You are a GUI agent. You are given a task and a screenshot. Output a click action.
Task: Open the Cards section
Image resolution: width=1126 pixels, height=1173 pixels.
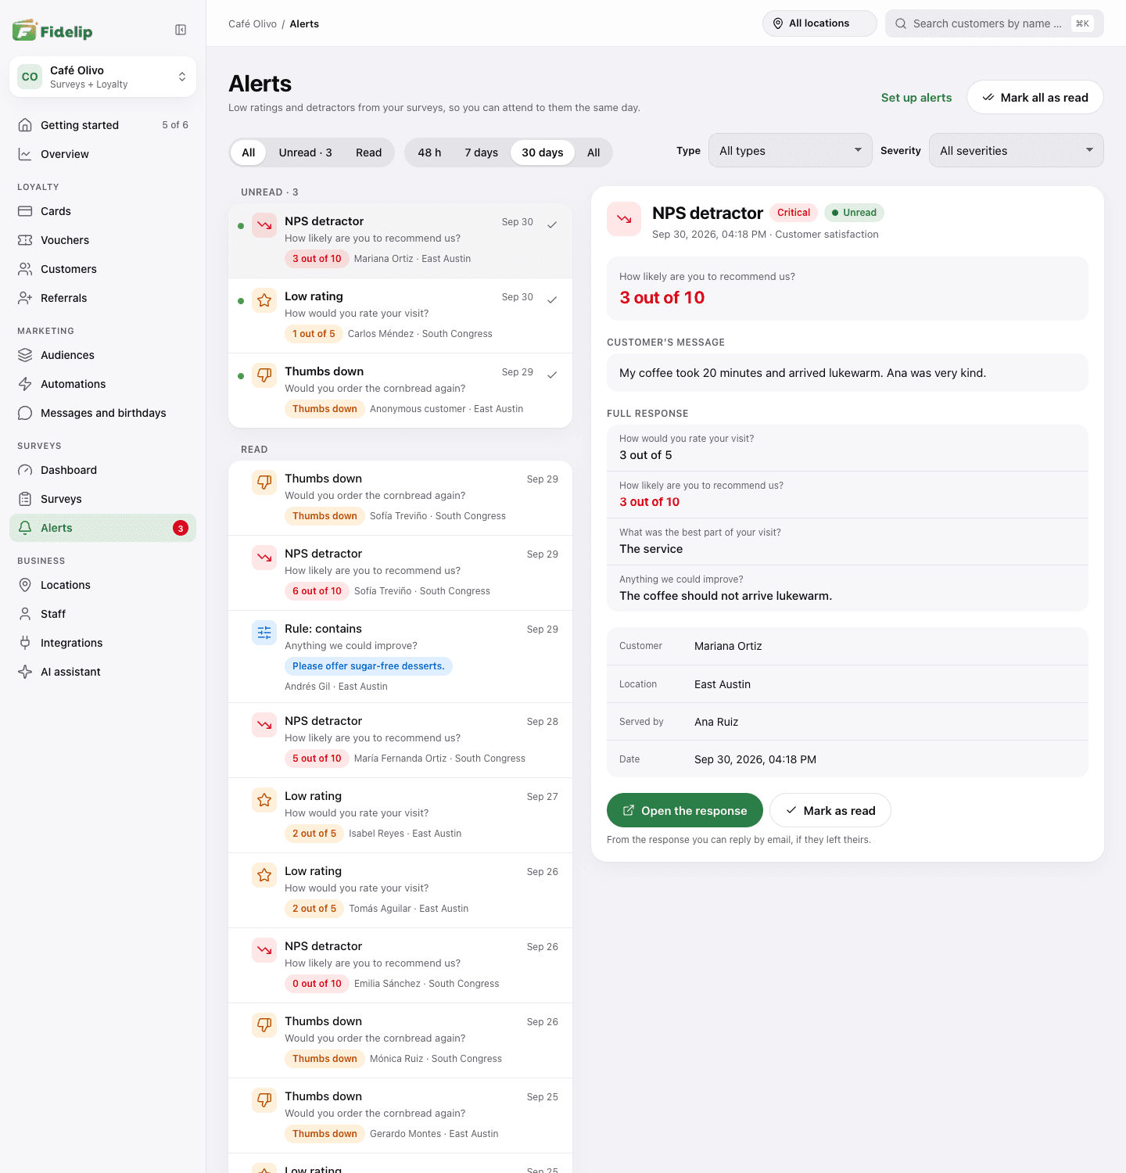pos(102,211)
